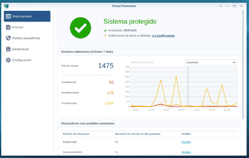Click the large green checkmark status icon
This screenshot has width=249, height=158.
coord(81,28)
